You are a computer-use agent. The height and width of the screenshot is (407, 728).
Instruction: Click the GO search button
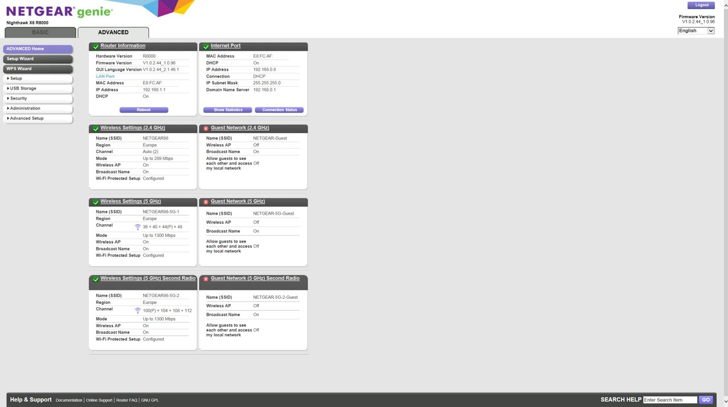pyautogui.click(x=706, y=400)
